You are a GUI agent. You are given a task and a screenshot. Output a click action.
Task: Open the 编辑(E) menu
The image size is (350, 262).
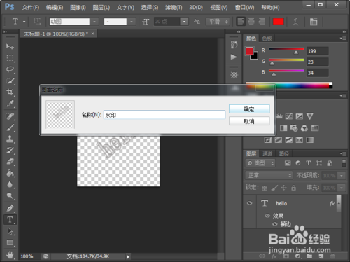point(55,8)
